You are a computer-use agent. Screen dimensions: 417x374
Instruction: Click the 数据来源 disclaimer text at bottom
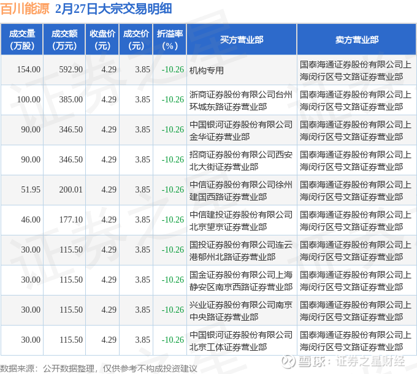[x=99, y=368]
